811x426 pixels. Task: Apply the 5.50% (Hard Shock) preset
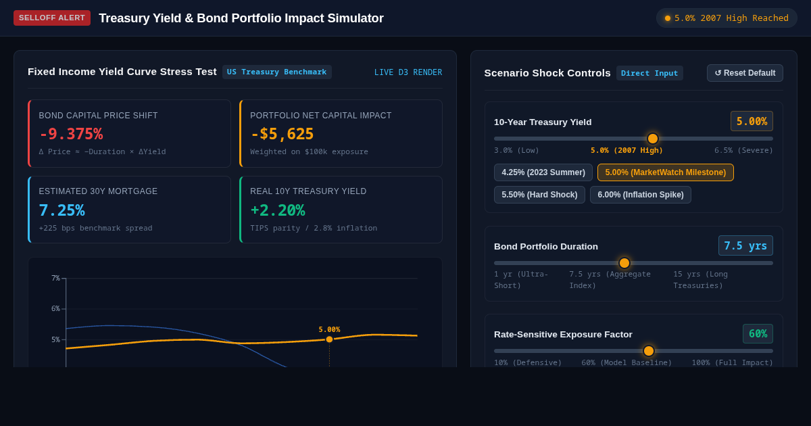click(539, 195)
